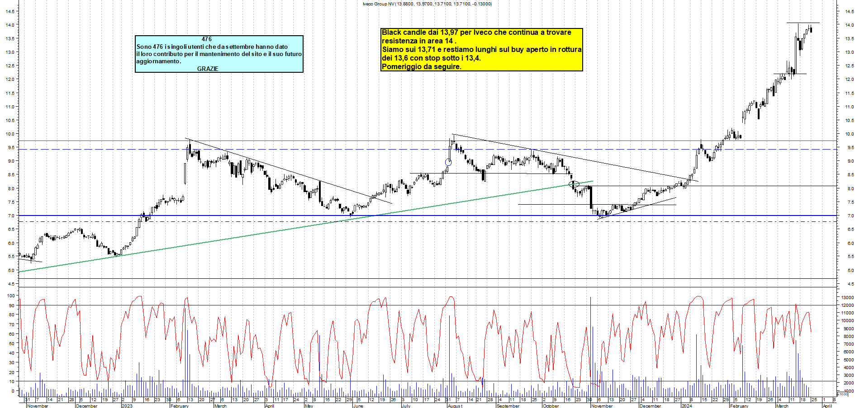Screen dimensions: 855x408
Task: Click the 'x1000' volume multiplier label
Action: 843,394
